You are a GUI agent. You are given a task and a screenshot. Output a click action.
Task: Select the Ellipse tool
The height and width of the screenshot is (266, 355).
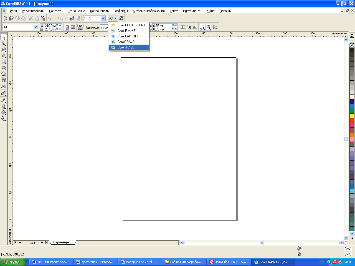[4, 68]
